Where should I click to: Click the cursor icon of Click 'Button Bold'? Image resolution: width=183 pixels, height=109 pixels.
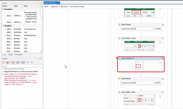119,92
